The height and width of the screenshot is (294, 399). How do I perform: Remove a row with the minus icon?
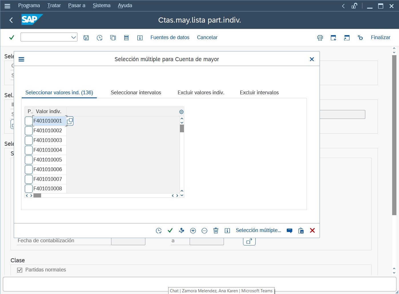(x=204, y=231)
